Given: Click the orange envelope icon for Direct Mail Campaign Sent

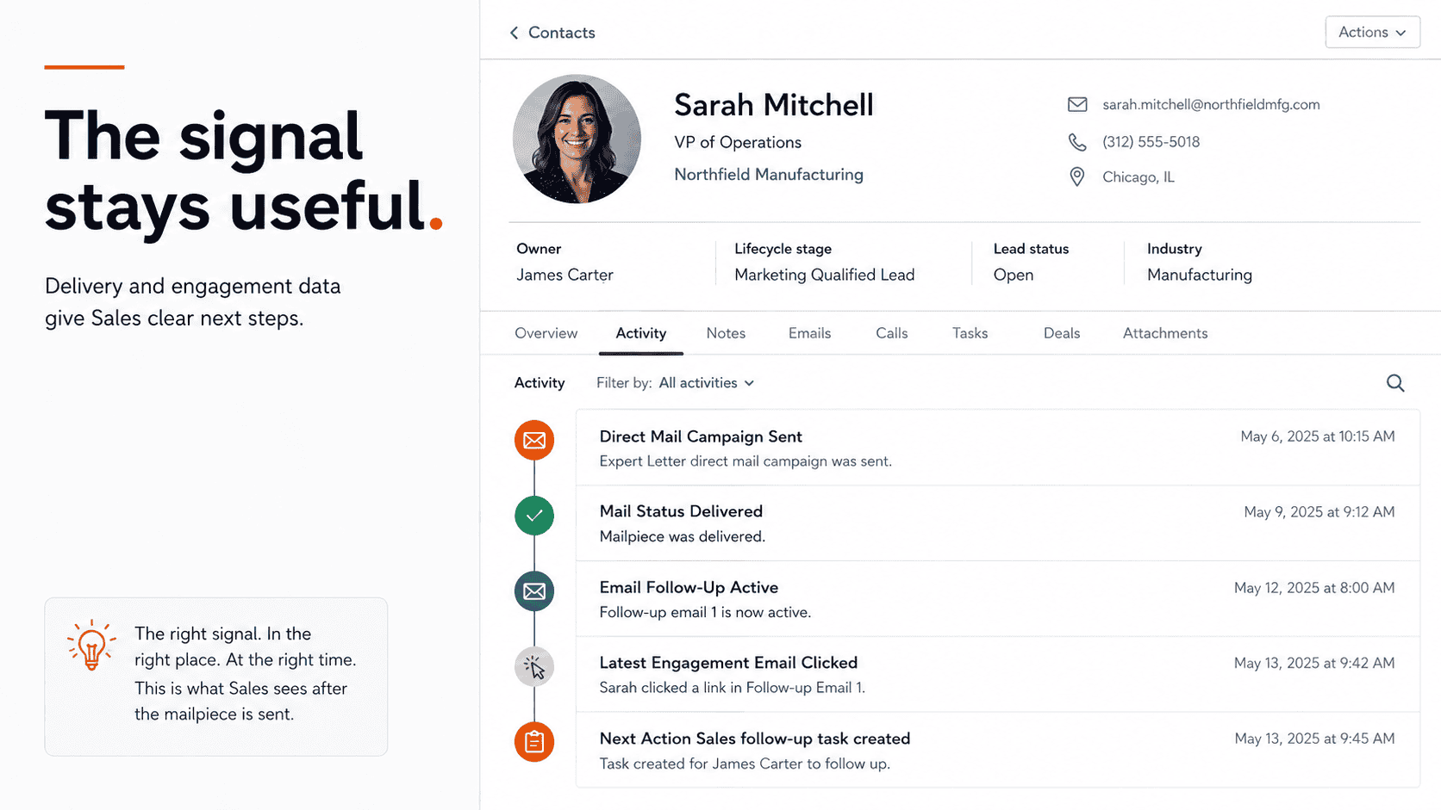Looking at the screenshot, I should 534,441.
